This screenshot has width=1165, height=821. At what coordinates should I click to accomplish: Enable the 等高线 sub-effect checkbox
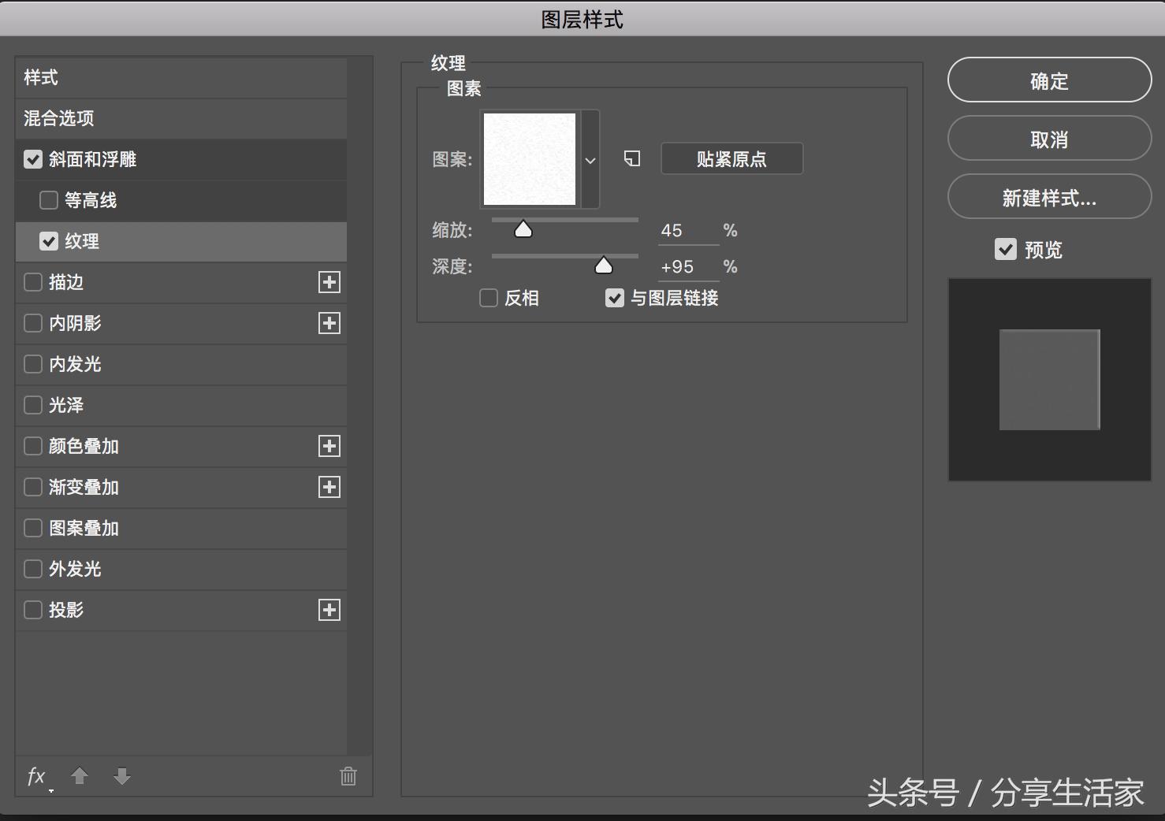coord(48,200)
